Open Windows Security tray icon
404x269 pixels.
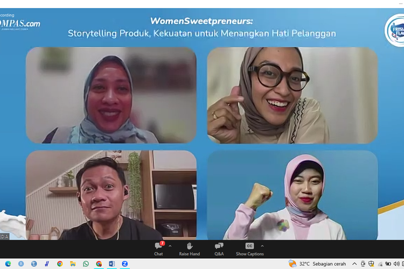point(372,264)
